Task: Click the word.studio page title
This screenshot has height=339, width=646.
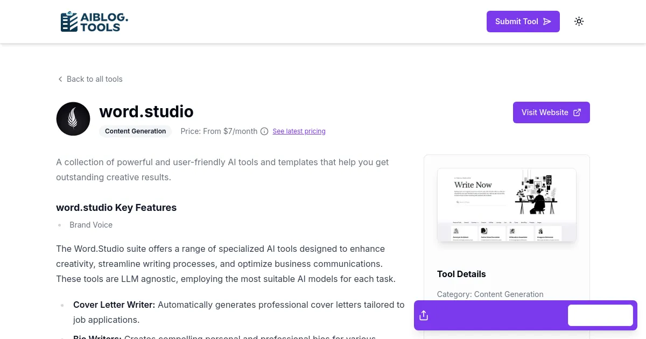Action: coord(146,111)
